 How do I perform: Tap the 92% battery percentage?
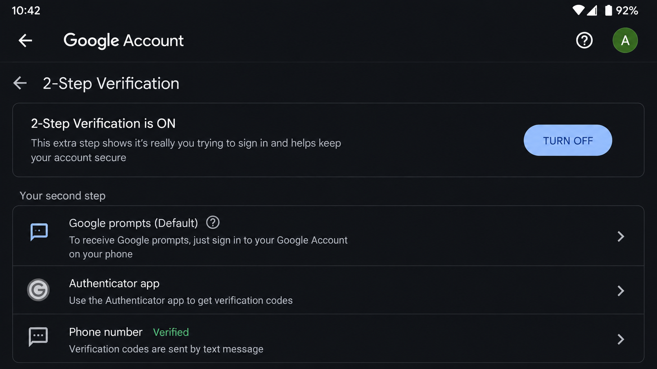627,11
